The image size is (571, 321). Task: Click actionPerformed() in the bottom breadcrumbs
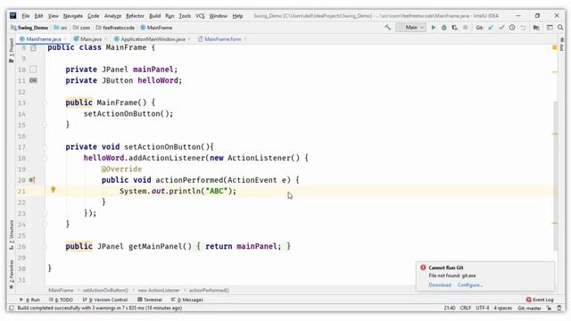pos(209,291)
